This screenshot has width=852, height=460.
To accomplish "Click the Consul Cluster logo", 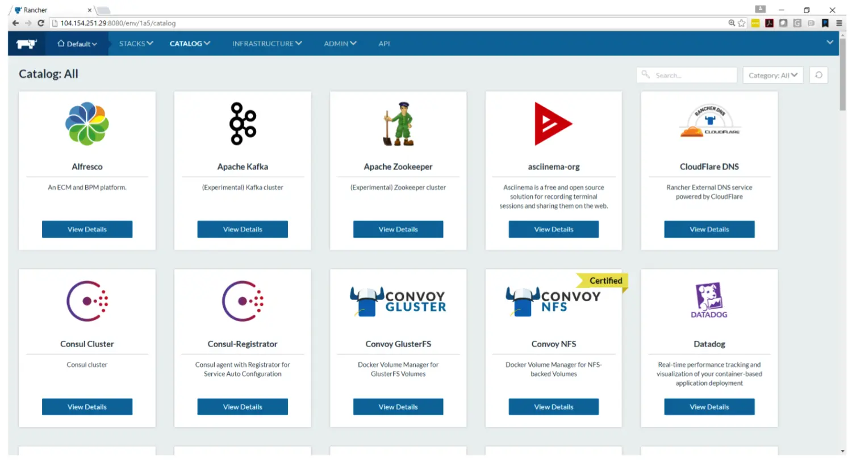I will click(x=87, y=302).
